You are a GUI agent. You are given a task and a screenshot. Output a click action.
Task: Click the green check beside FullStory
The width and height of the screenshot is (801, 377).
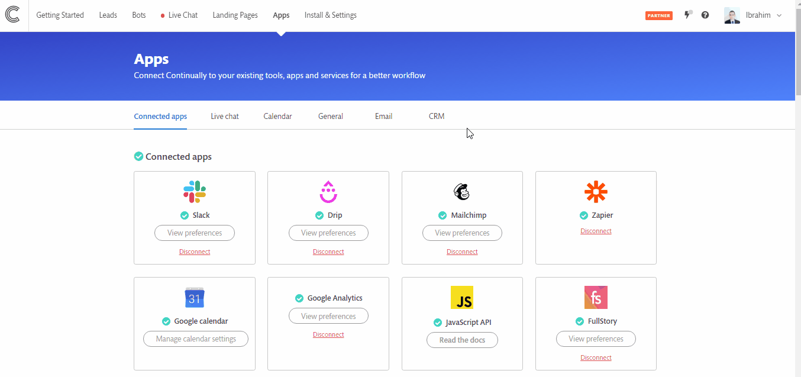click(580, 321)
